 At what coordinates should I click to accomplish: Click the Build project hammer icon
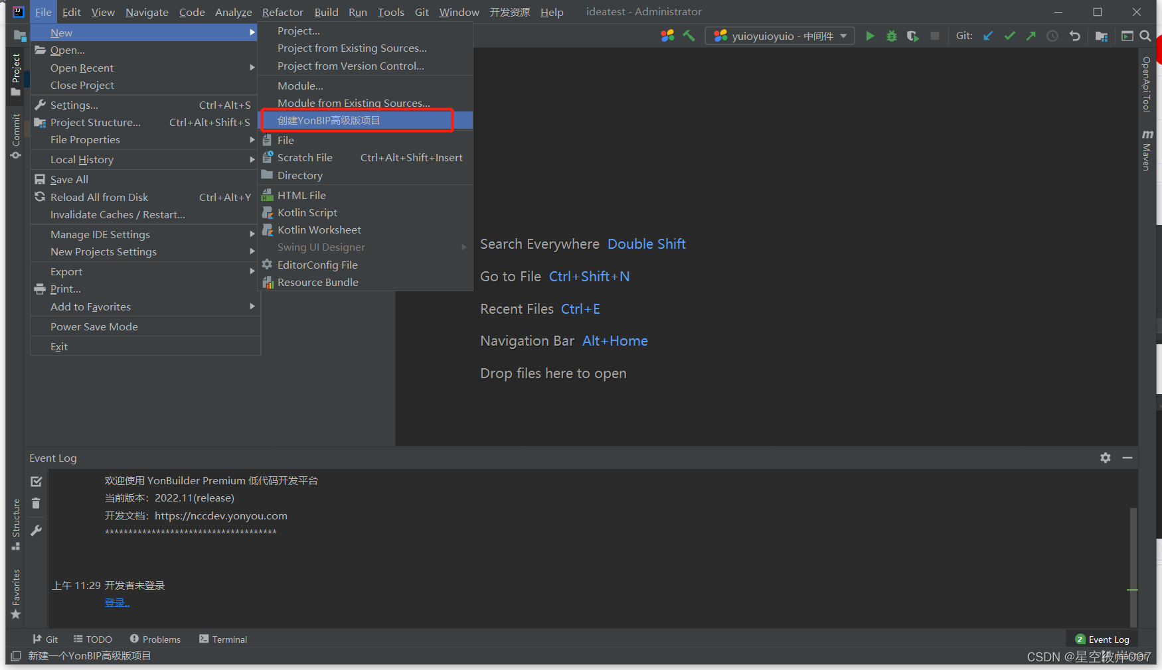(x=689, y=36)
